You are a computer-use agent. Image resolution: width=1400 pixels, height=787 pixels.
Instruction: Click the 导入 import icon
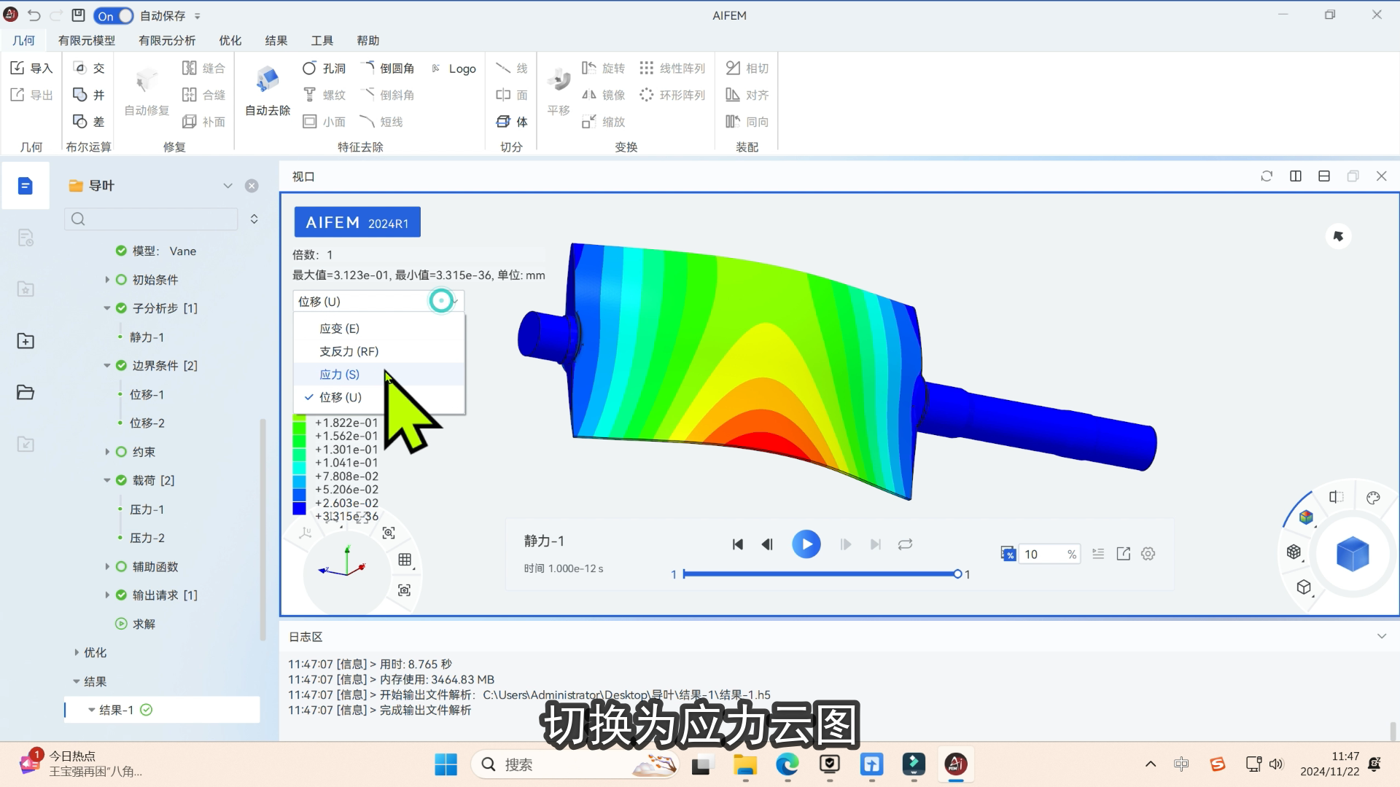[x=18, y=68]
